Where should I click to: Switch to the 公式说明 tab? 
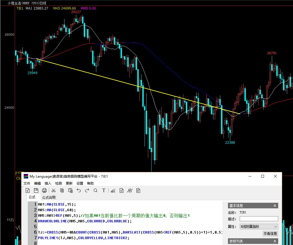click(49, 197)
